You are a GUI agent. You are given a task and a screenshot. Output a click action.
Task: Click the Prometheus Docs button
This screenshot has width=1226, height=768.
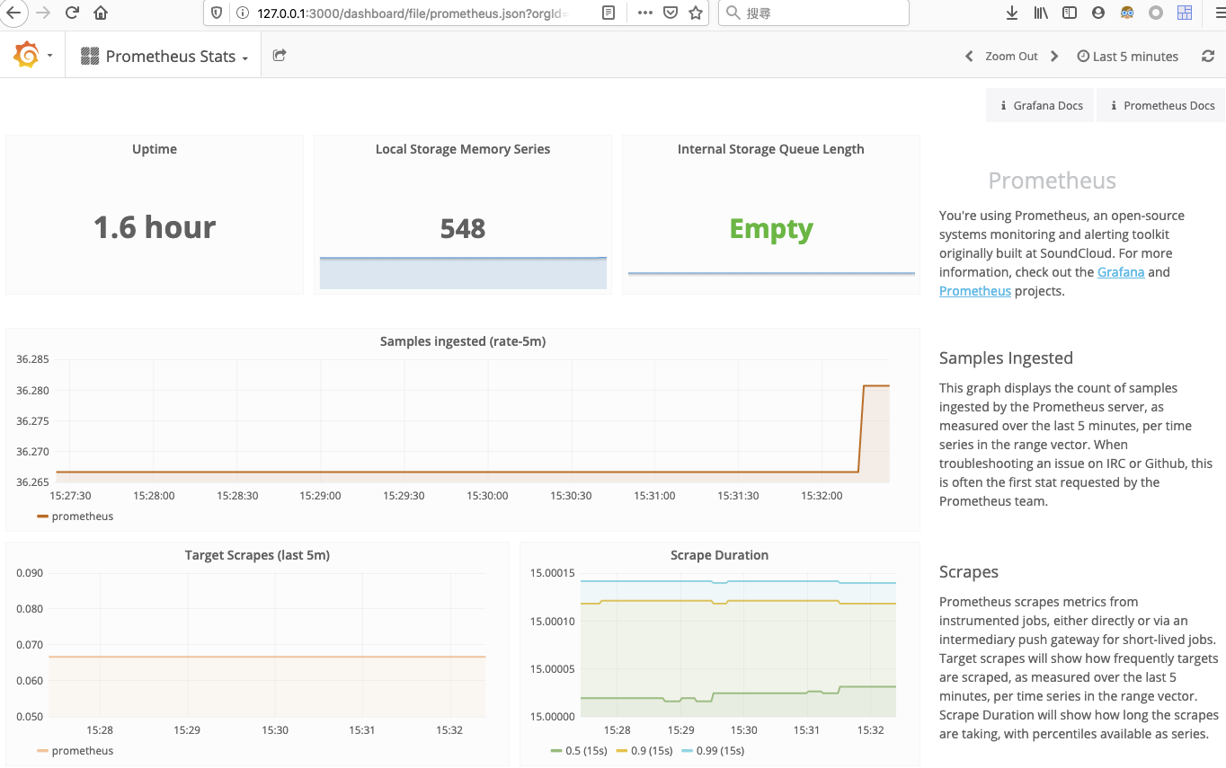(1161, 105)
